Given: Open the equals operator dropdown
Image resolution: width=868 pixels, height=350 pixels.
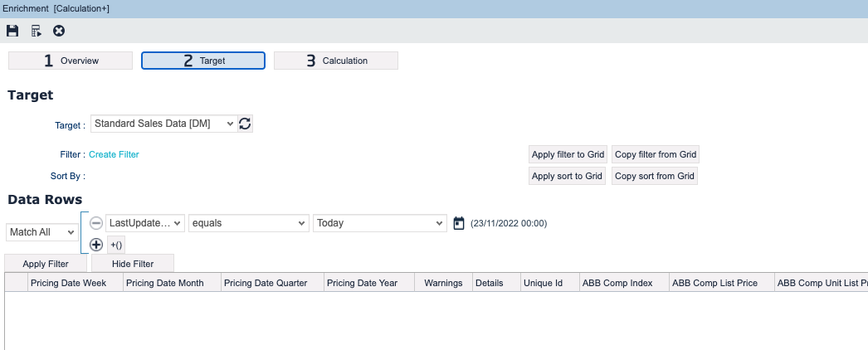Looking at the screenshot, I should click(249, 223).
